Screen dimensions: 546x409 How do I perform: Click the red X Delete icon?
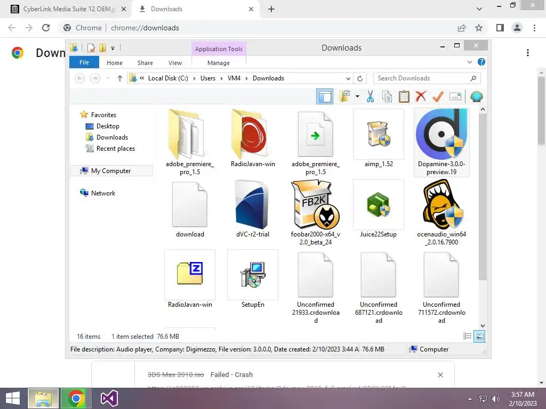point(421,96)
